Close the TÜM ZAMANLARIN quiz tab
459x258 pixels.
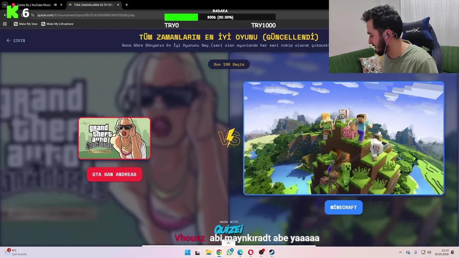[118, 5]
